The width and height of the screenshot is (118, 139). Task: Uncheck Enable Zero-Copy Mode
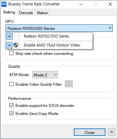click(x=11, y=113)
